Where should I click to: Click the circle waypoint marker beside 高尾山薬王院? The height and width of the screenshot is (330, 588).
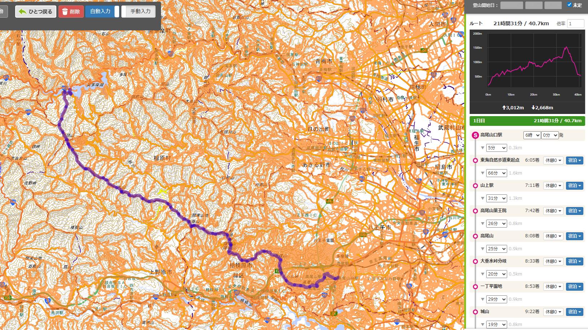pos(475,211)
